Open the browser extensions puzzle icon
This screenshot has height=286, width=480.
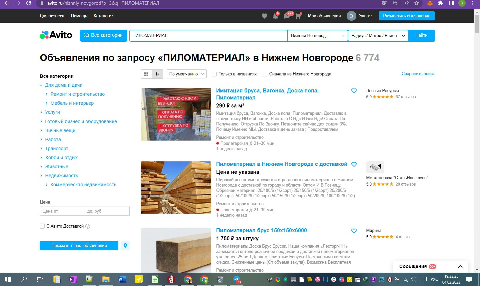pos(441,3)
